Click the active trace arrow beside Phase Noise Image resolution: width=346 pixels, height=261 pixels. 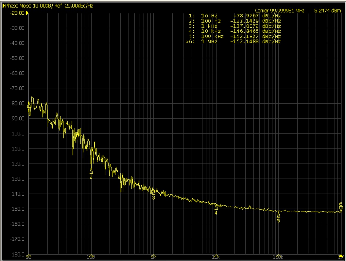4,5
